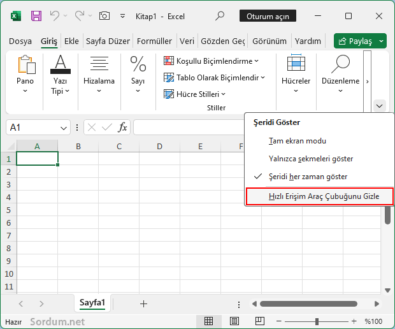Click the Oturum açın sign-in button
Image resolution: width=395 pixels, height=329 pixels.
268,16
